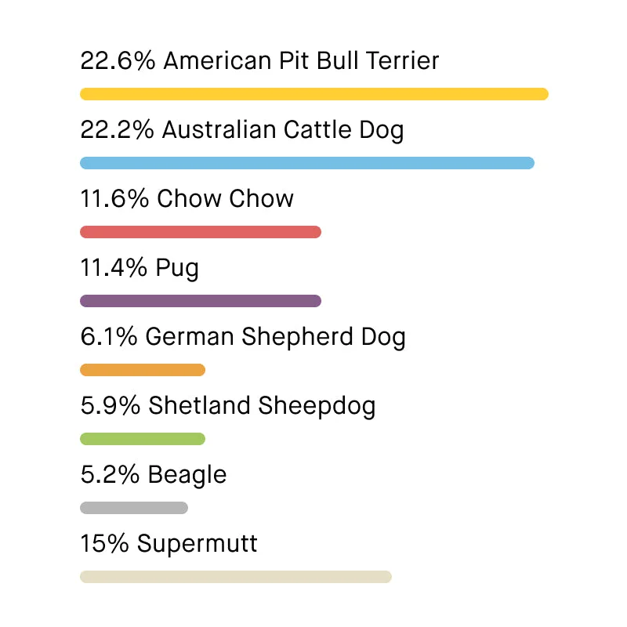Viewport: 627px width, 627px height.
Task: Click the 22.6% percentage value
Action: pos(118,61)
